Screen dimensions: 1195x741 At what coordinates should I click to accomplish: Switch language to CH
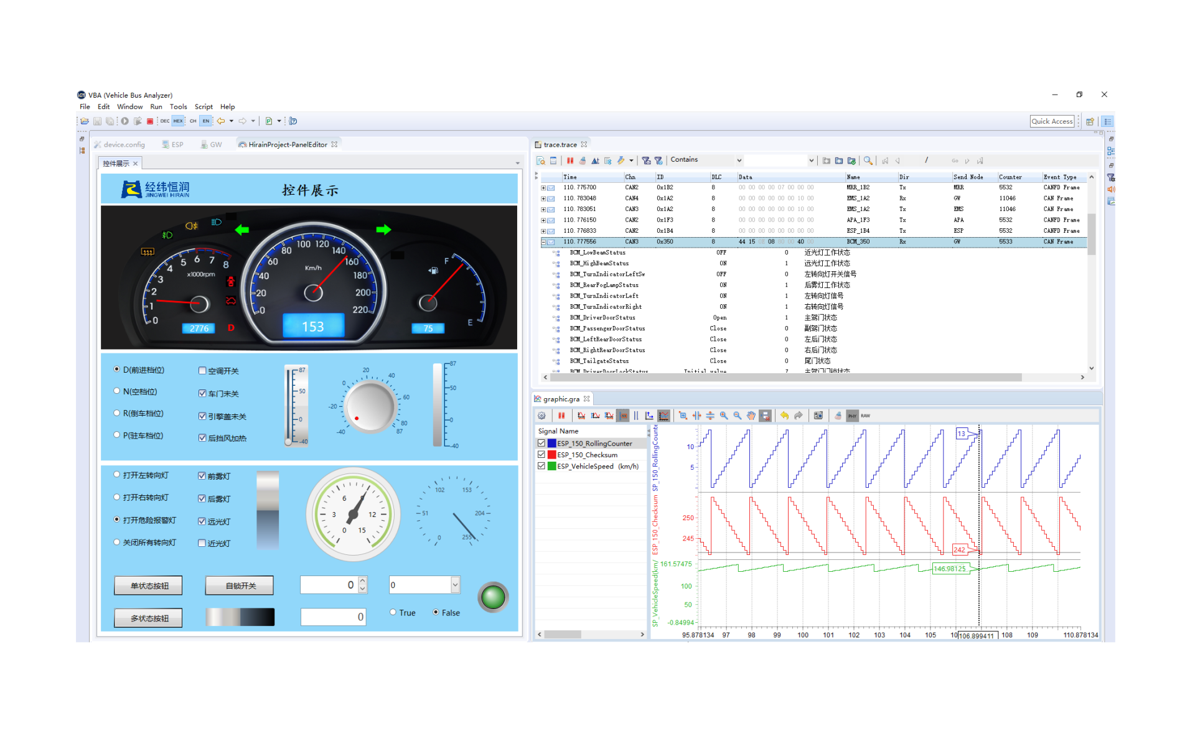click(x=193, y=121)
